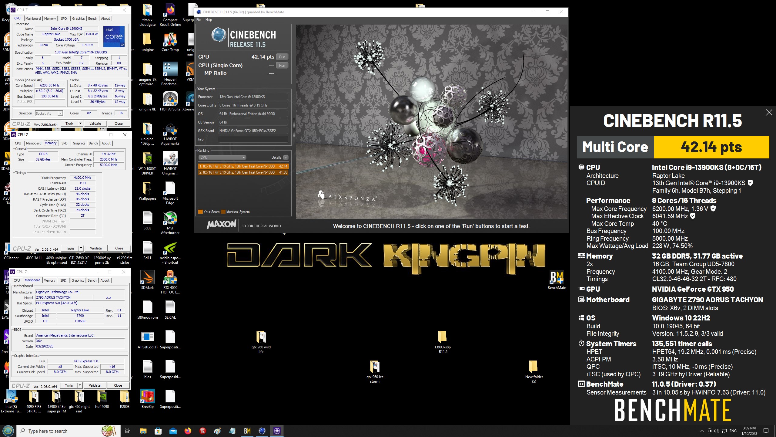Click Close button in CPU-Z Memory window
This screenshot has height=437, width=776.
(119, 248)
